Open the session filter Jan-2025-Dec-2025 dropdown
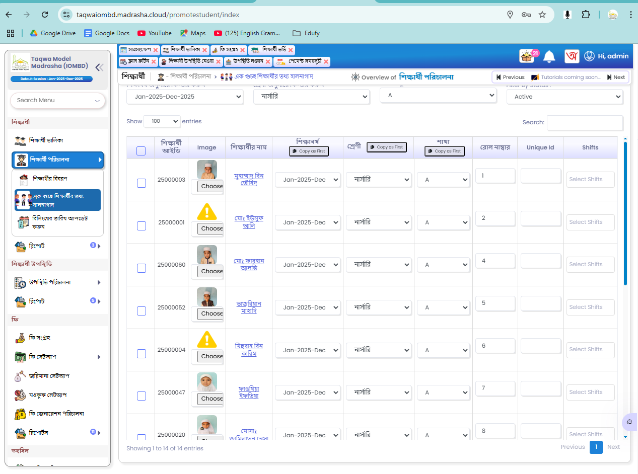Screen dimensions: 638x474 pyautogui.click(x=185, y=97)
